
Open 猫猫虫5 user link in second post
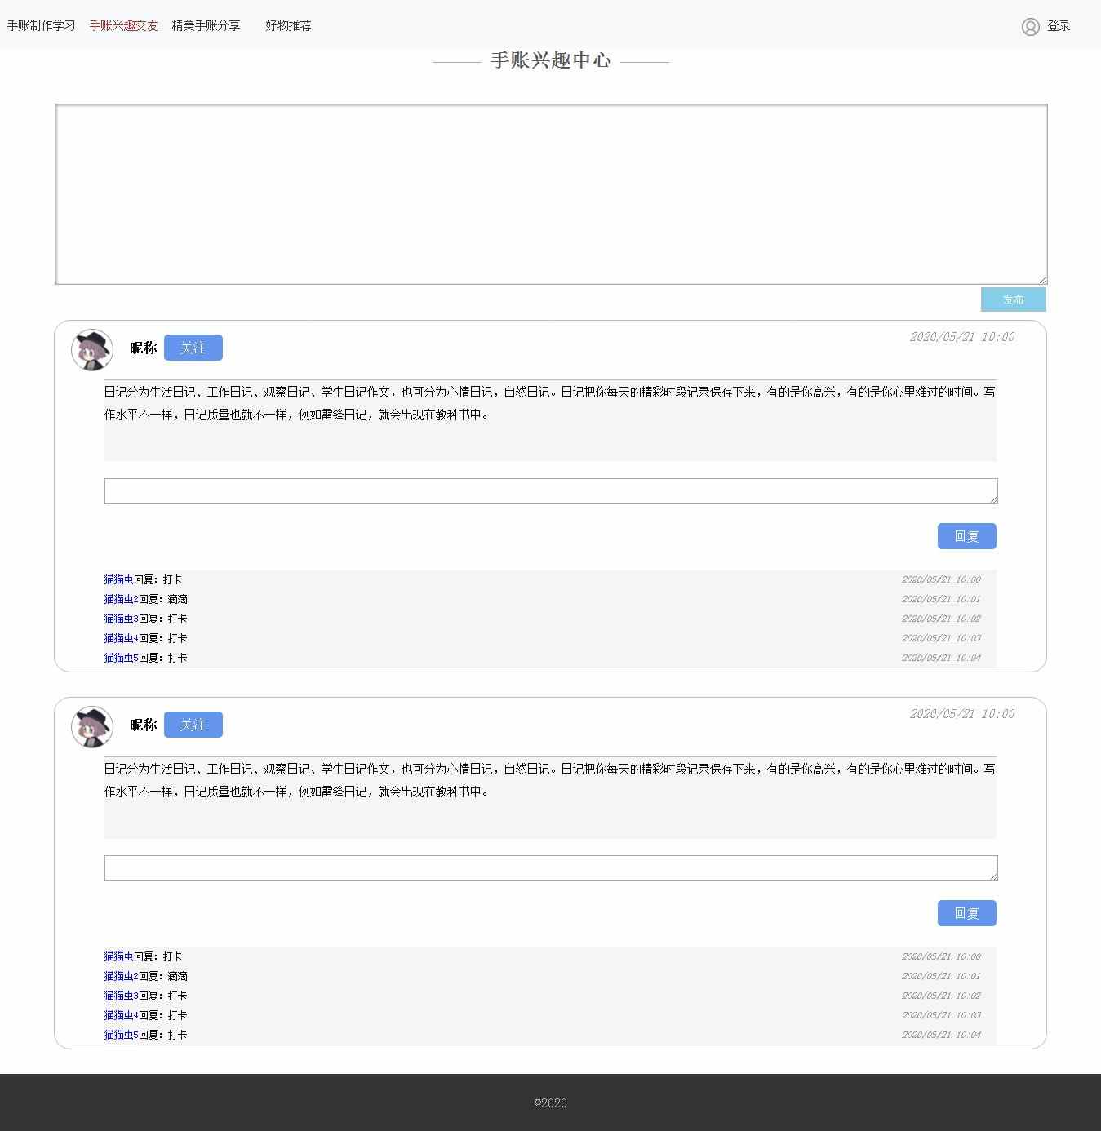click(121, 1035)
